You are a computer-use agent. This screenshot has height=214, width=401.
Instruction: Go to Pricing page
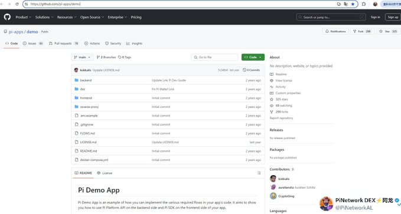point(136,17)
